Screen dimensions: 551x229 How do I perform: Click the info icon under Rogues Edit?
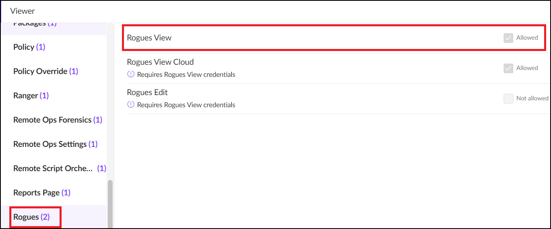coord(131,105)
